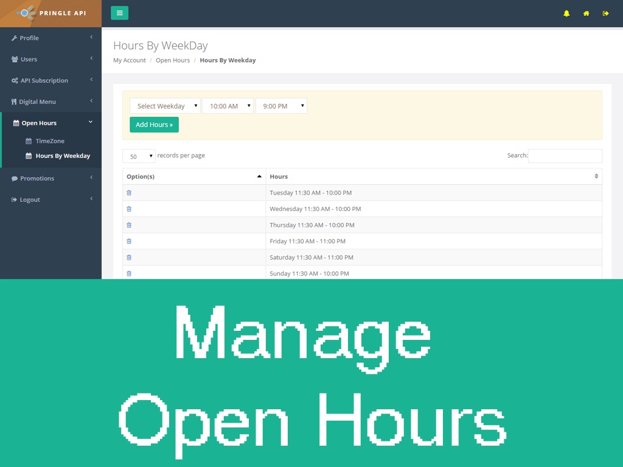This screenshot has width=623, height=467.
Task: Click the home icon in header
Action: pos(586,13)
